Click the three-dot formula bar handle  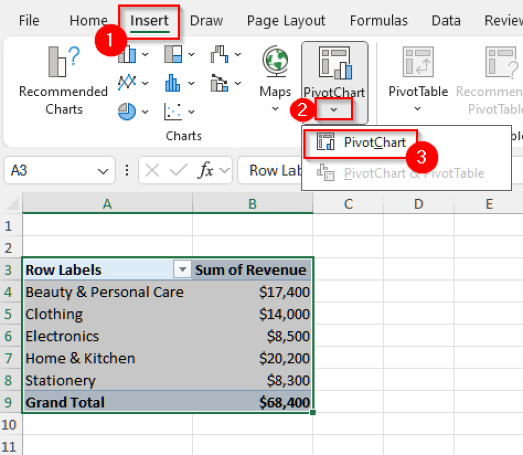click(x=127, y=170)
